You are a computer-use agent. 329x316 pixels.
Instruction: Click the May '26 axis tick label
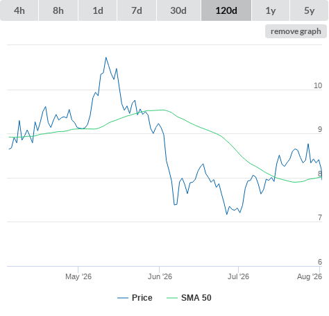pyautogui.click(x=78, y=276)
